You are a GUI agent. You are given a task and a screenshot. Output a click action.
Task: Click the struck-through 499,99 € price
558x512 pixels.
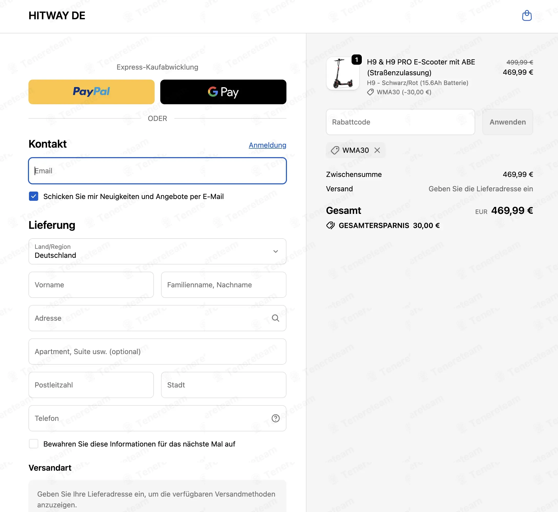point(520,62)
